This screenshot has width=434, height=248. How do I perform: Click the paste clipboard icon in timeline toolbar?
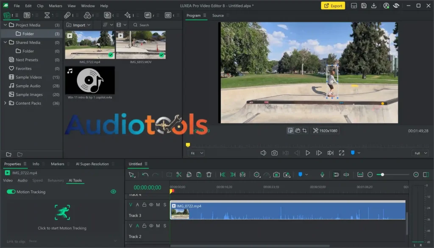[x=199, y=175]
